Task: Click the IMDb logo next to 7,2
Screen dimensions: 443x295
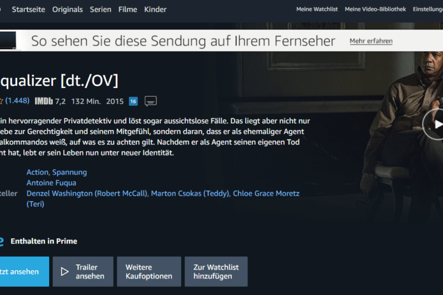Action: click(x=44, y=101)
